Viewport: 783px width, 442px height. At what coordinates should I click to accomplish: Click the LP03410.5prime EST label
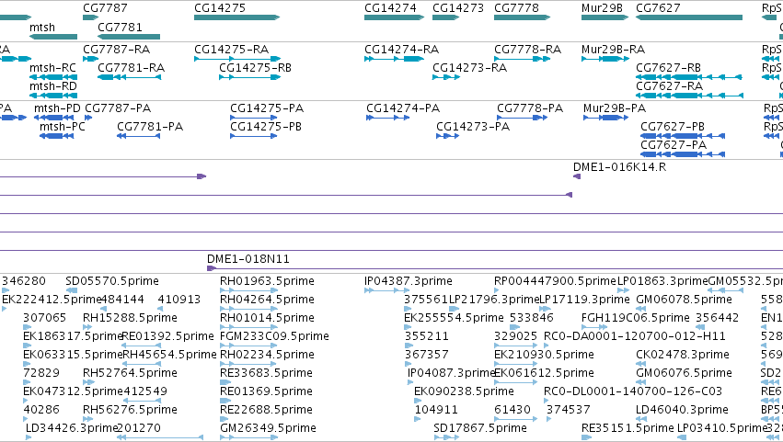click(x=721, y=428)
